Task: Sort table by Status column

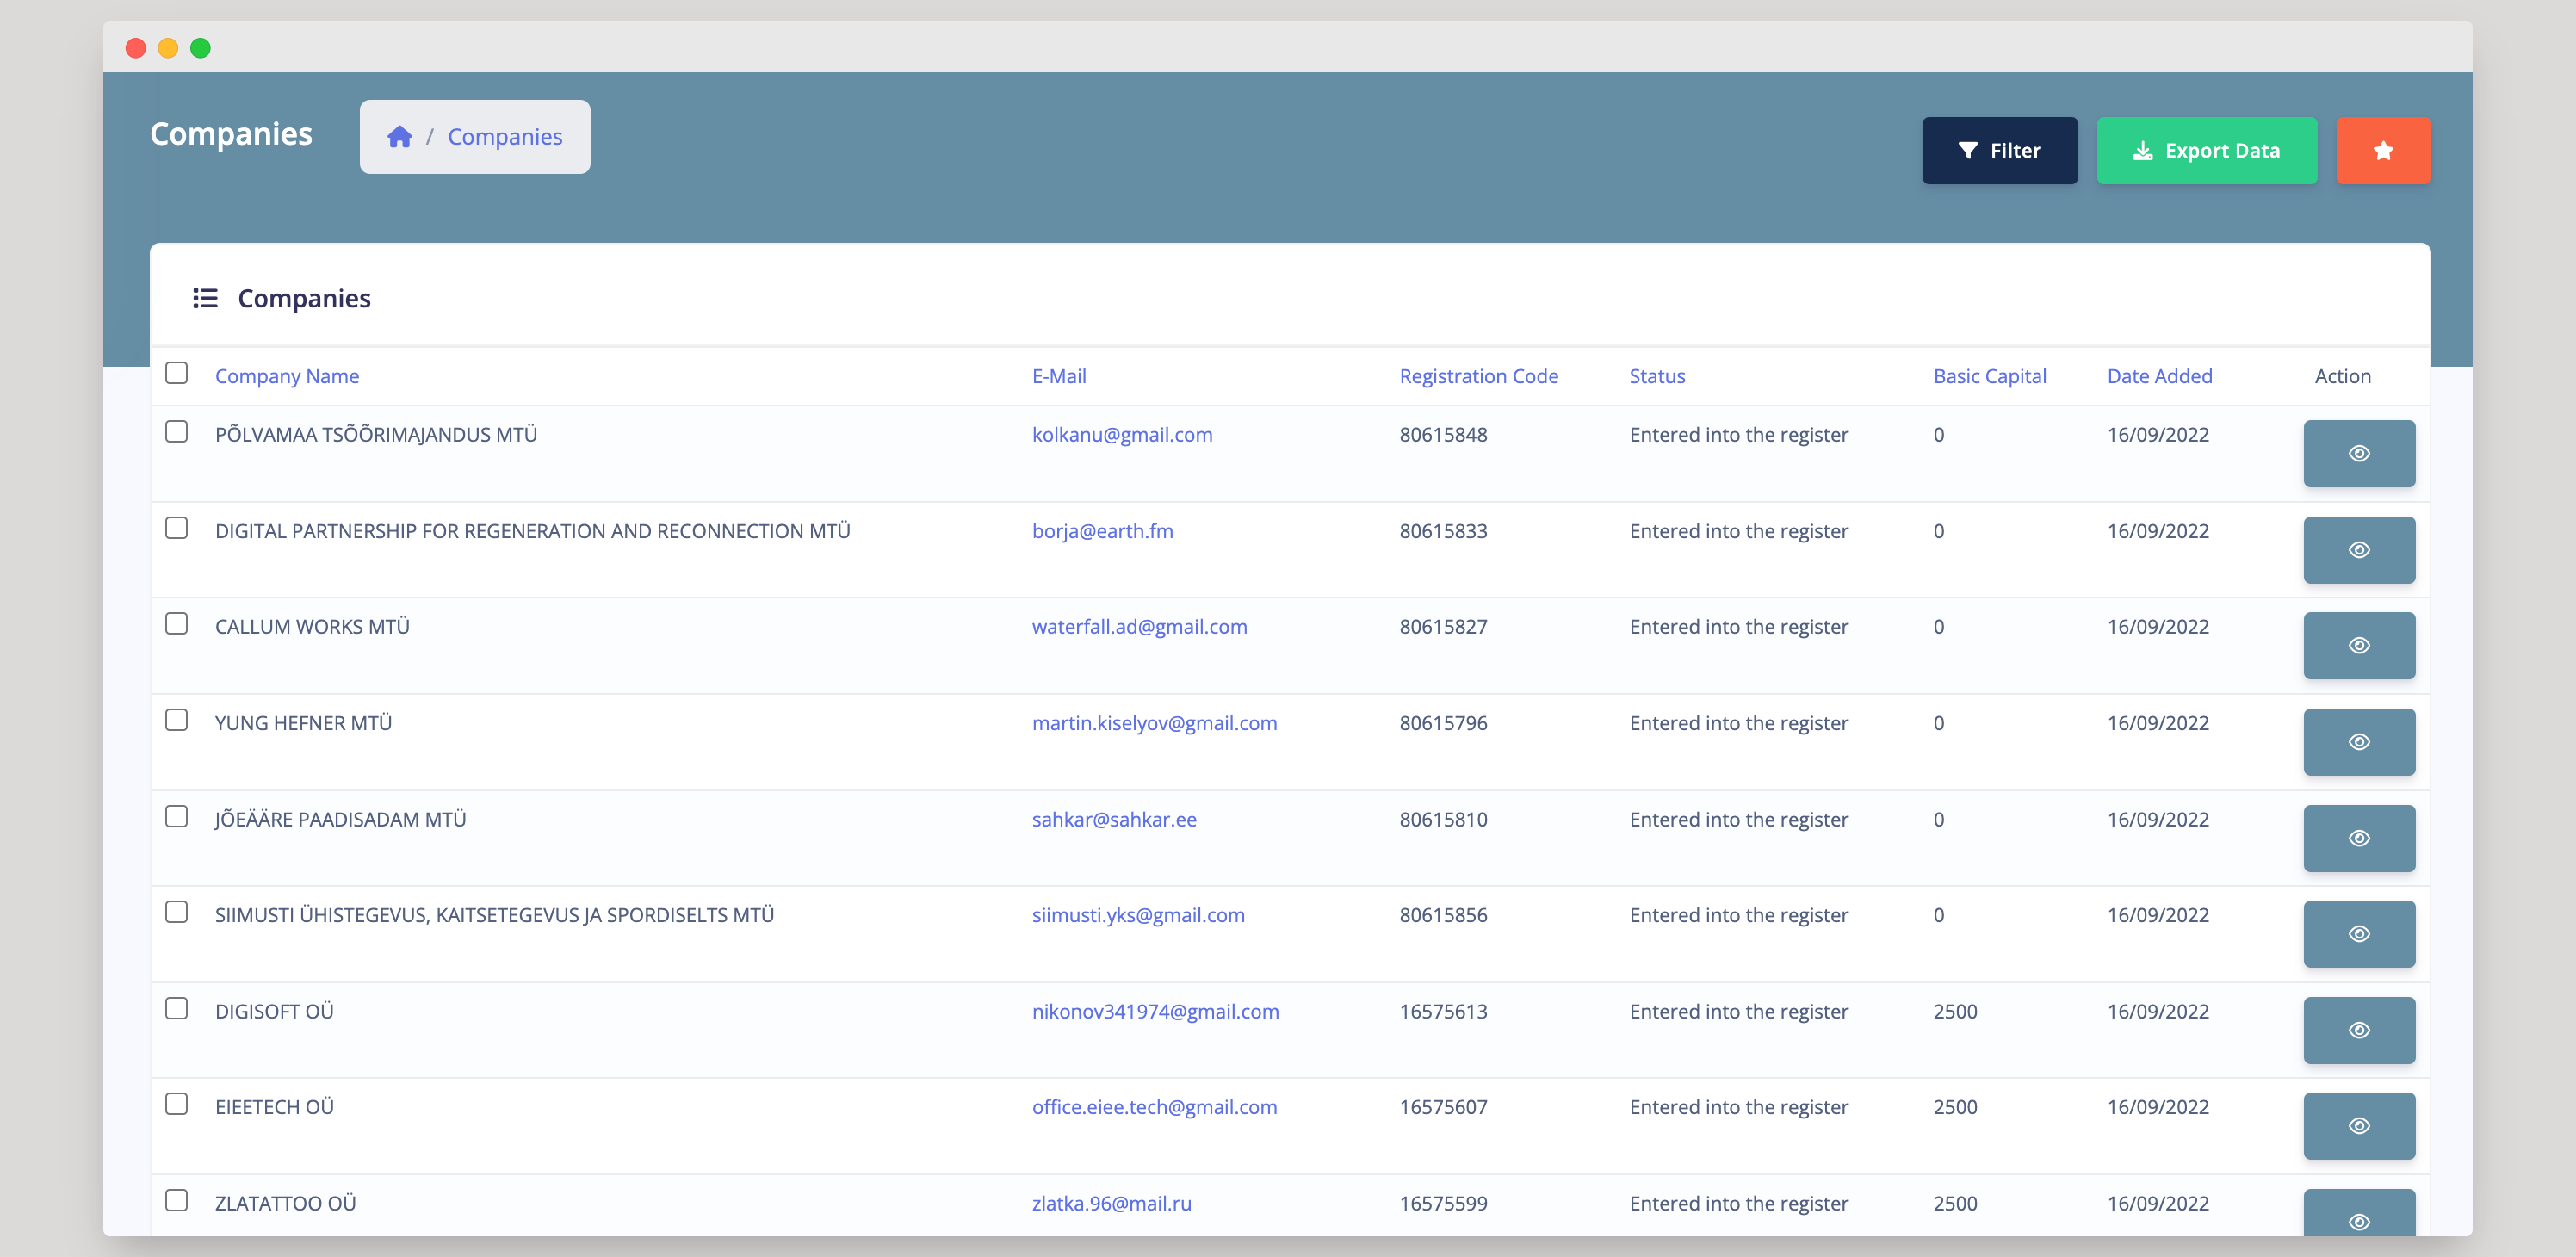Action: point(1657,376)
